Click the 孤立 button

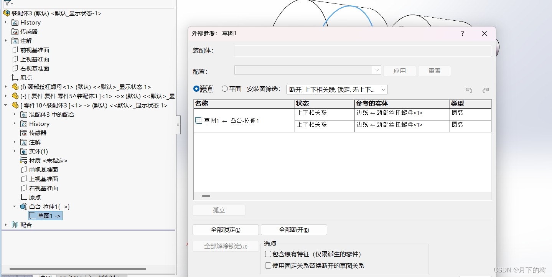pyautogui.click(x=219, y=210)
